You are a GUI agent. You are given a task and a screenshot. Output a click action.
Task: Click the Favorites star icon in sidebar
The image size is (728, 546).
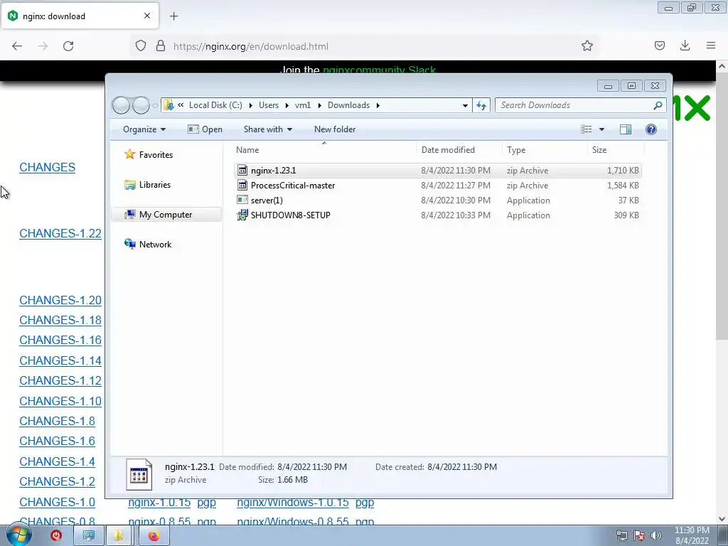coord(129,154)
